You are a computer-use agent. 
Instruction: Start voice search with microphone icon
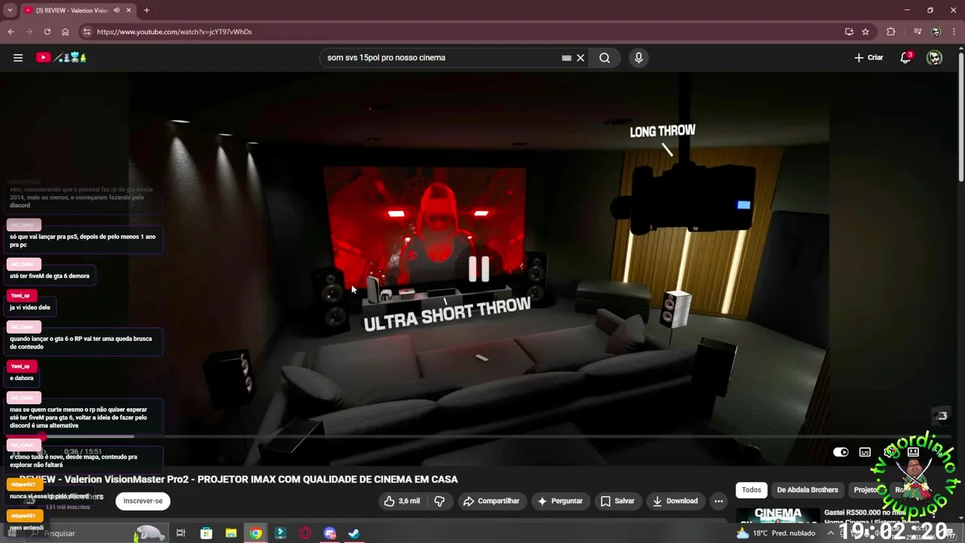639,57
